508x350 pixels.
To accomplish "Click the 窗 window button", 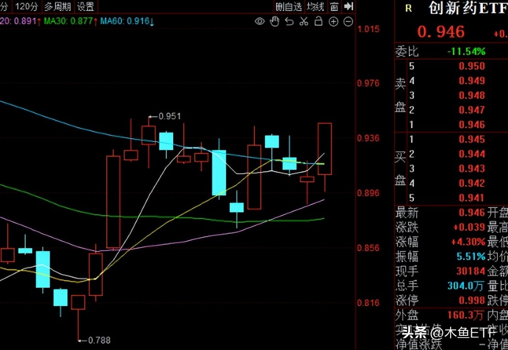I will (334, 6).
